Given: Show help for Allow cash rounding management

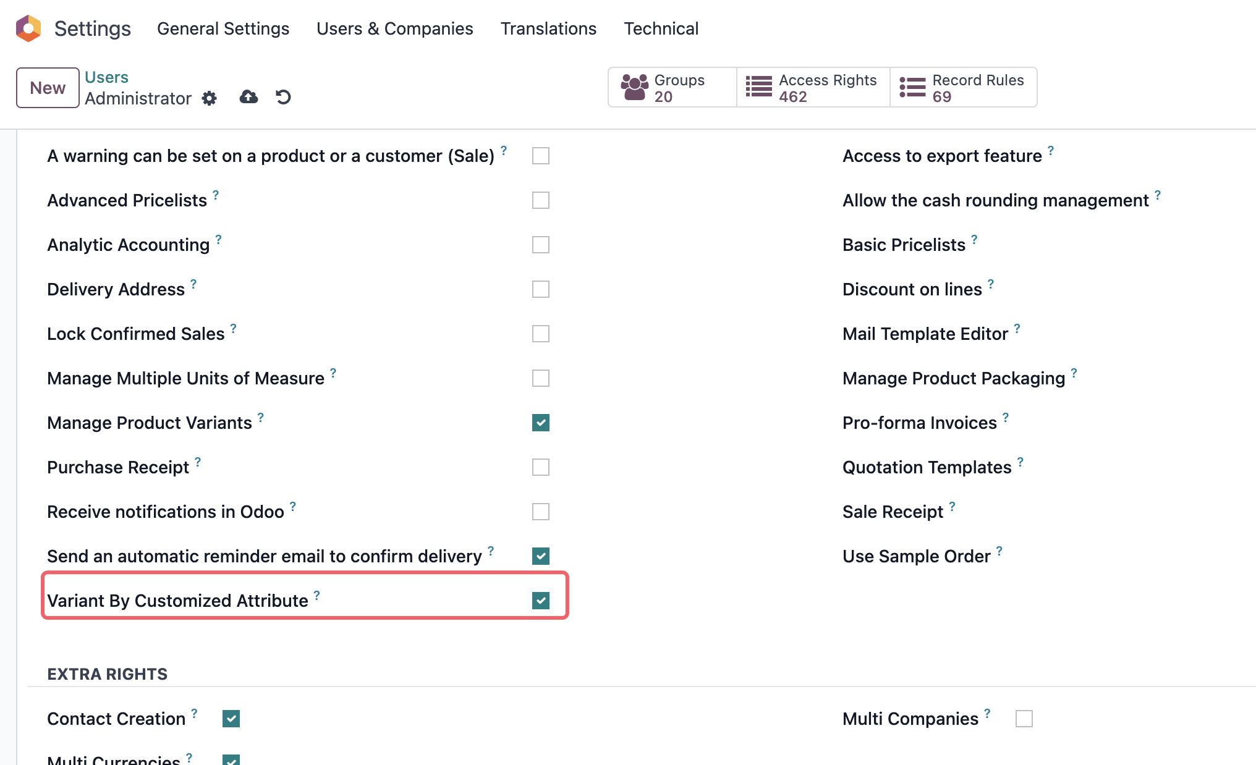Looking at the screenshot, I should pyautogui.click(x=1158, y=195).
